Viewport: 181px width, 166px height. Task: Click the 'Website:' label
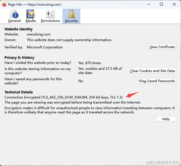click(12, 34)
